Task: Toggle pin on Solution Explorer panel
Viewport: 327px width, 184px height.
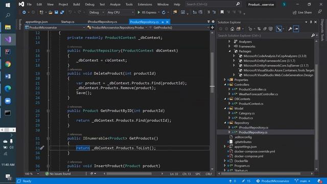Action: click(311, 22)
